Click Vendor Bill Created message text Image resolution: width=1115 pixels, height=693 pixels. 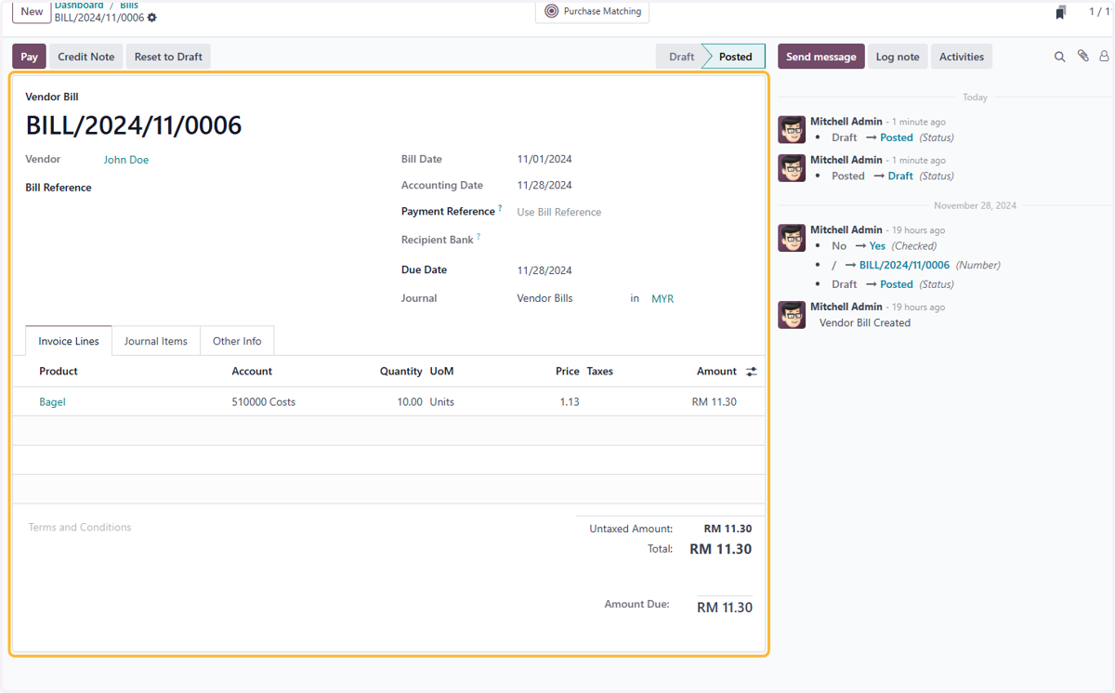tap(865, 322)
